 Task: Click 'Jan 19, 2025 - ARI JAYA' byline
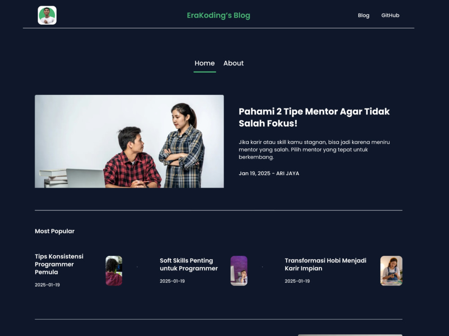269,173
